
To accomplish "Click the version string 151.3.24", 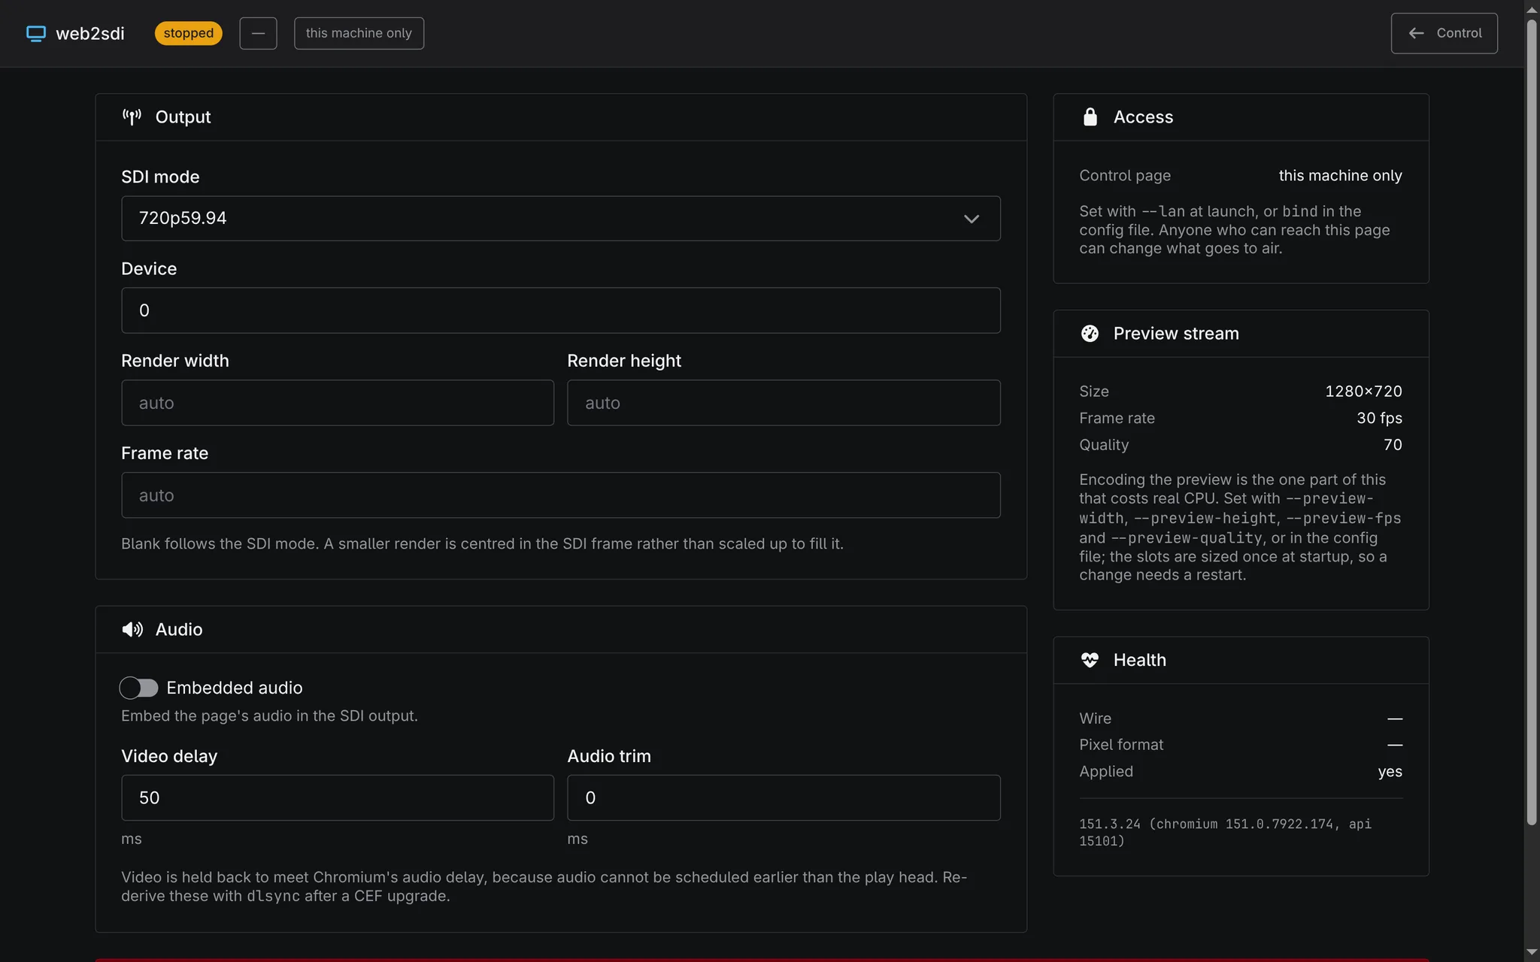I will [1226, 833].
